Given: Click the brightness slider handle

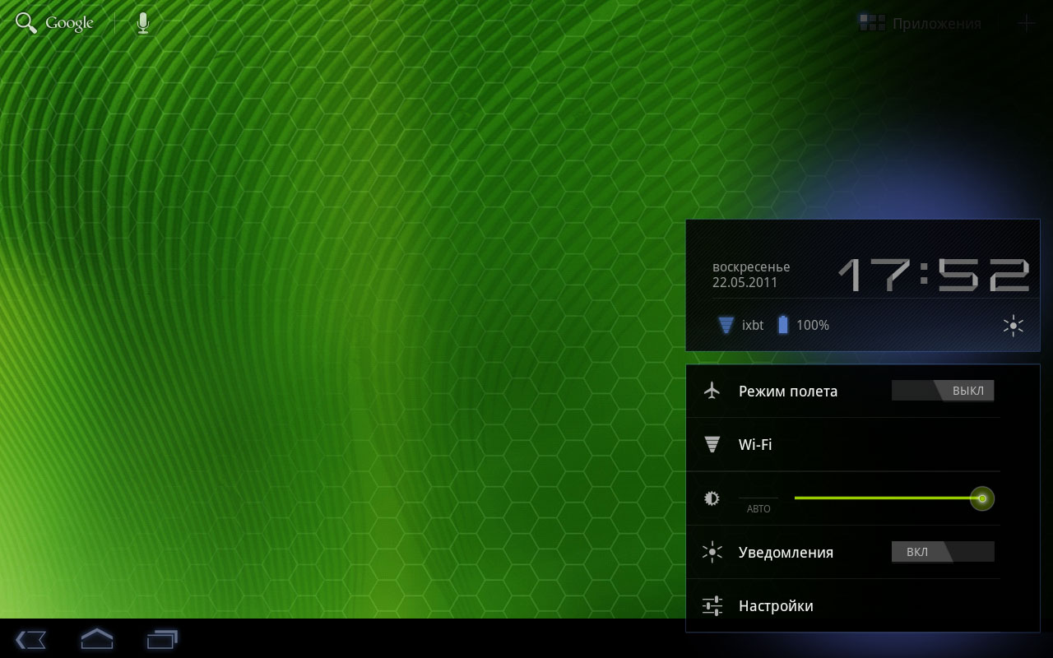Looking at the screenshot, I should point(981,498).
